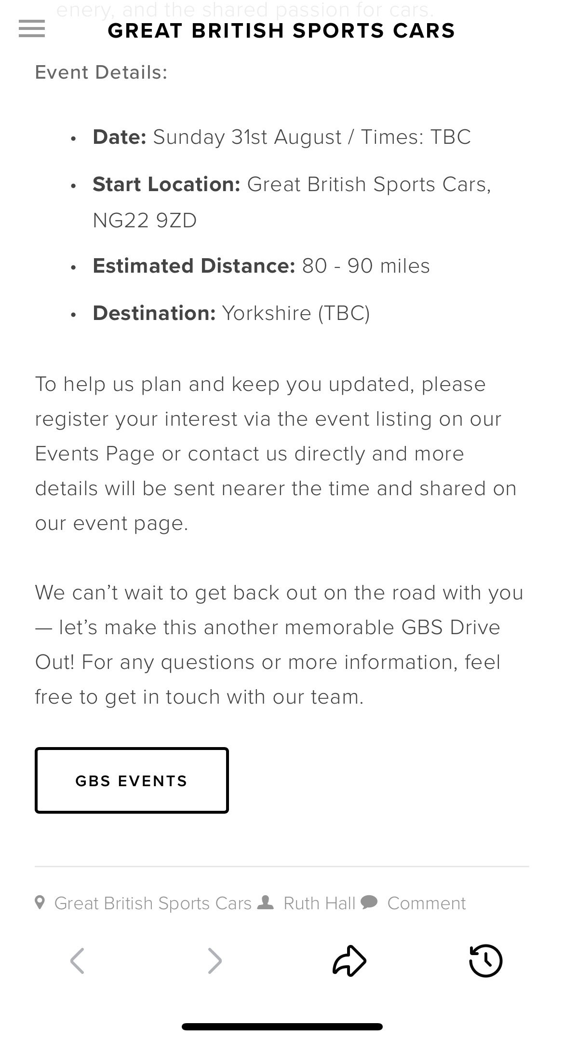Click the Estimated Distance bullet text
This screenshot has height=1041, width=564.
pyautogui.click(x=261, y=266)
